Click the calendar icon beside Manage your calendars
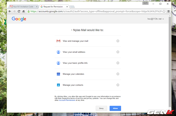Image resolution: width=176 pixels, height=116 pixels. (58, 74)
